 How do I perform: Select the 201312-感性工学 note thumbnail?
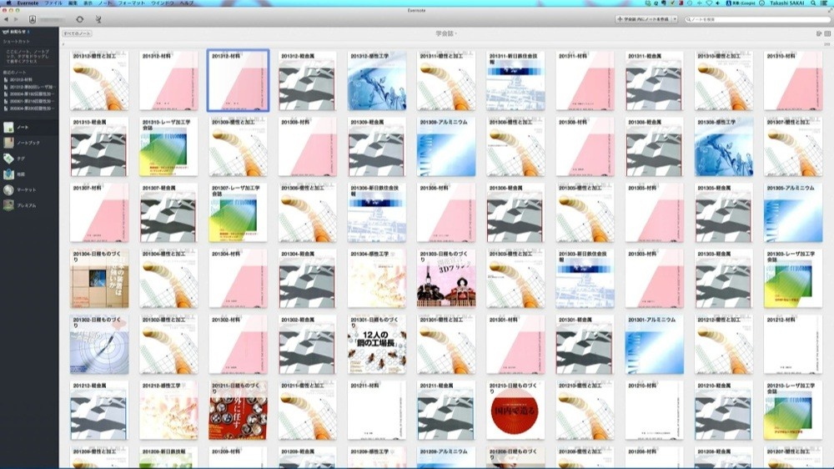377,80
